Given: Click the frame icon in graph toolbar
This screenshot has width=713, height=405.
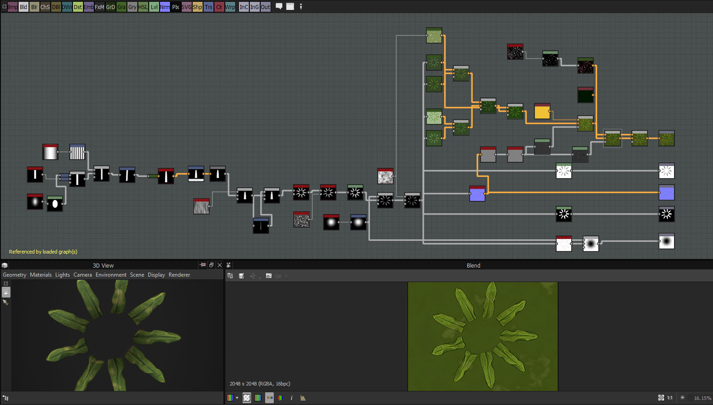Looking at the screenshot, I should (x=290, y=6).
